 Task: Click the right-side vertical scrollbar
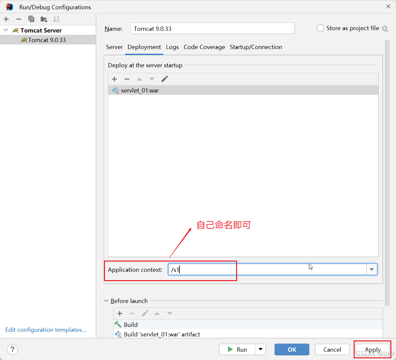[x=387, y=173]
